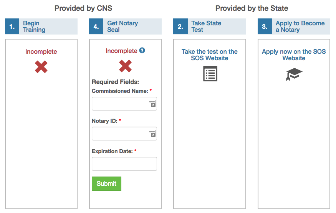Click the step number 1 badge
This screenshot has height=213, width=336.
tap(12, 26)
